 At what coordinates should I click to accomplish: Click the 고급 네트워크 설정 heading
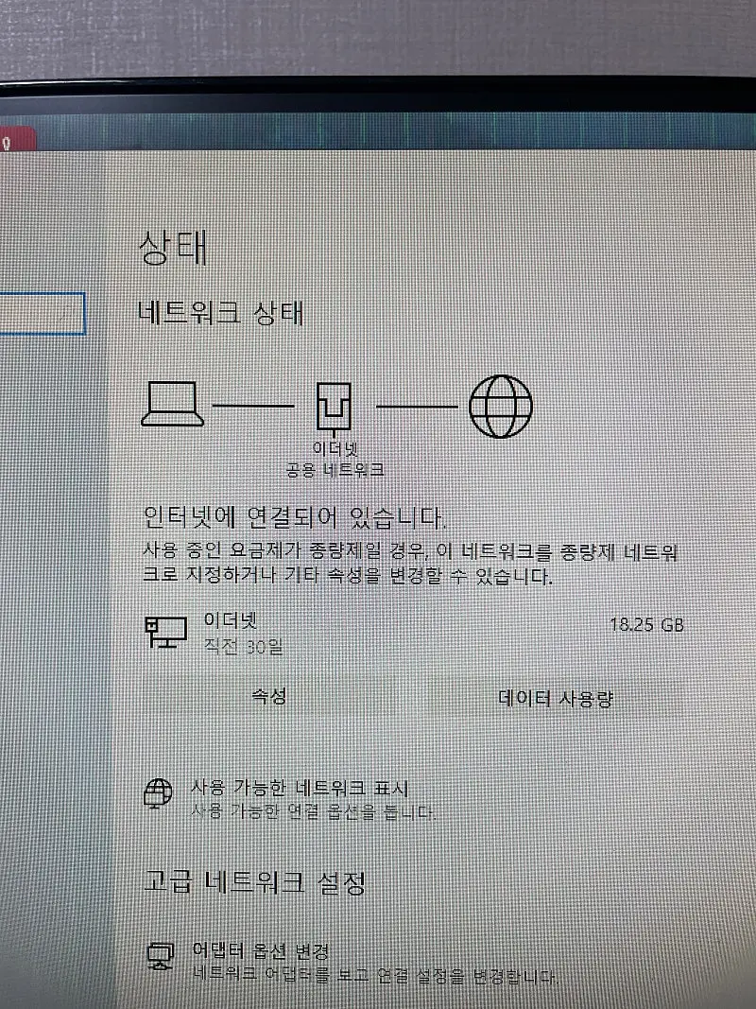[253, 882]
